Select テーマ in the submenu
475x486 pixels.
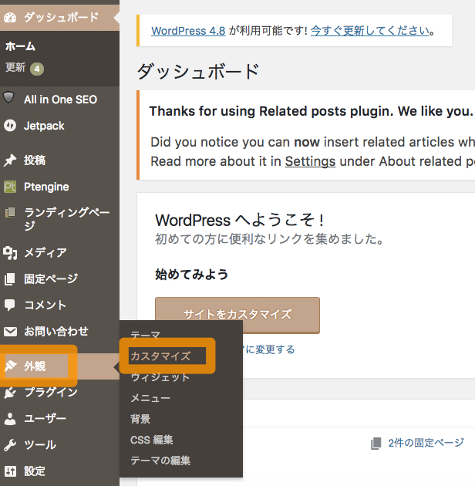pos(145,335)
